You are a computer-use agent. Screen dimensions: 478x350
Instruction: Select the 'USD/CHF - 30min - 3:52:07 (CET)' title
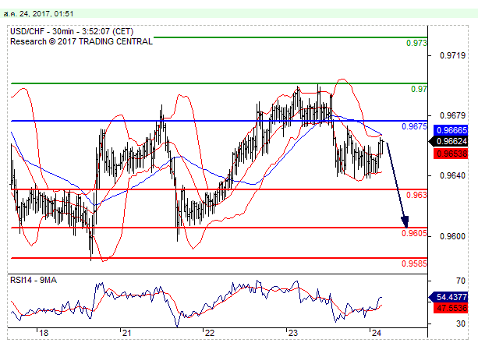(x=72, y=31)
